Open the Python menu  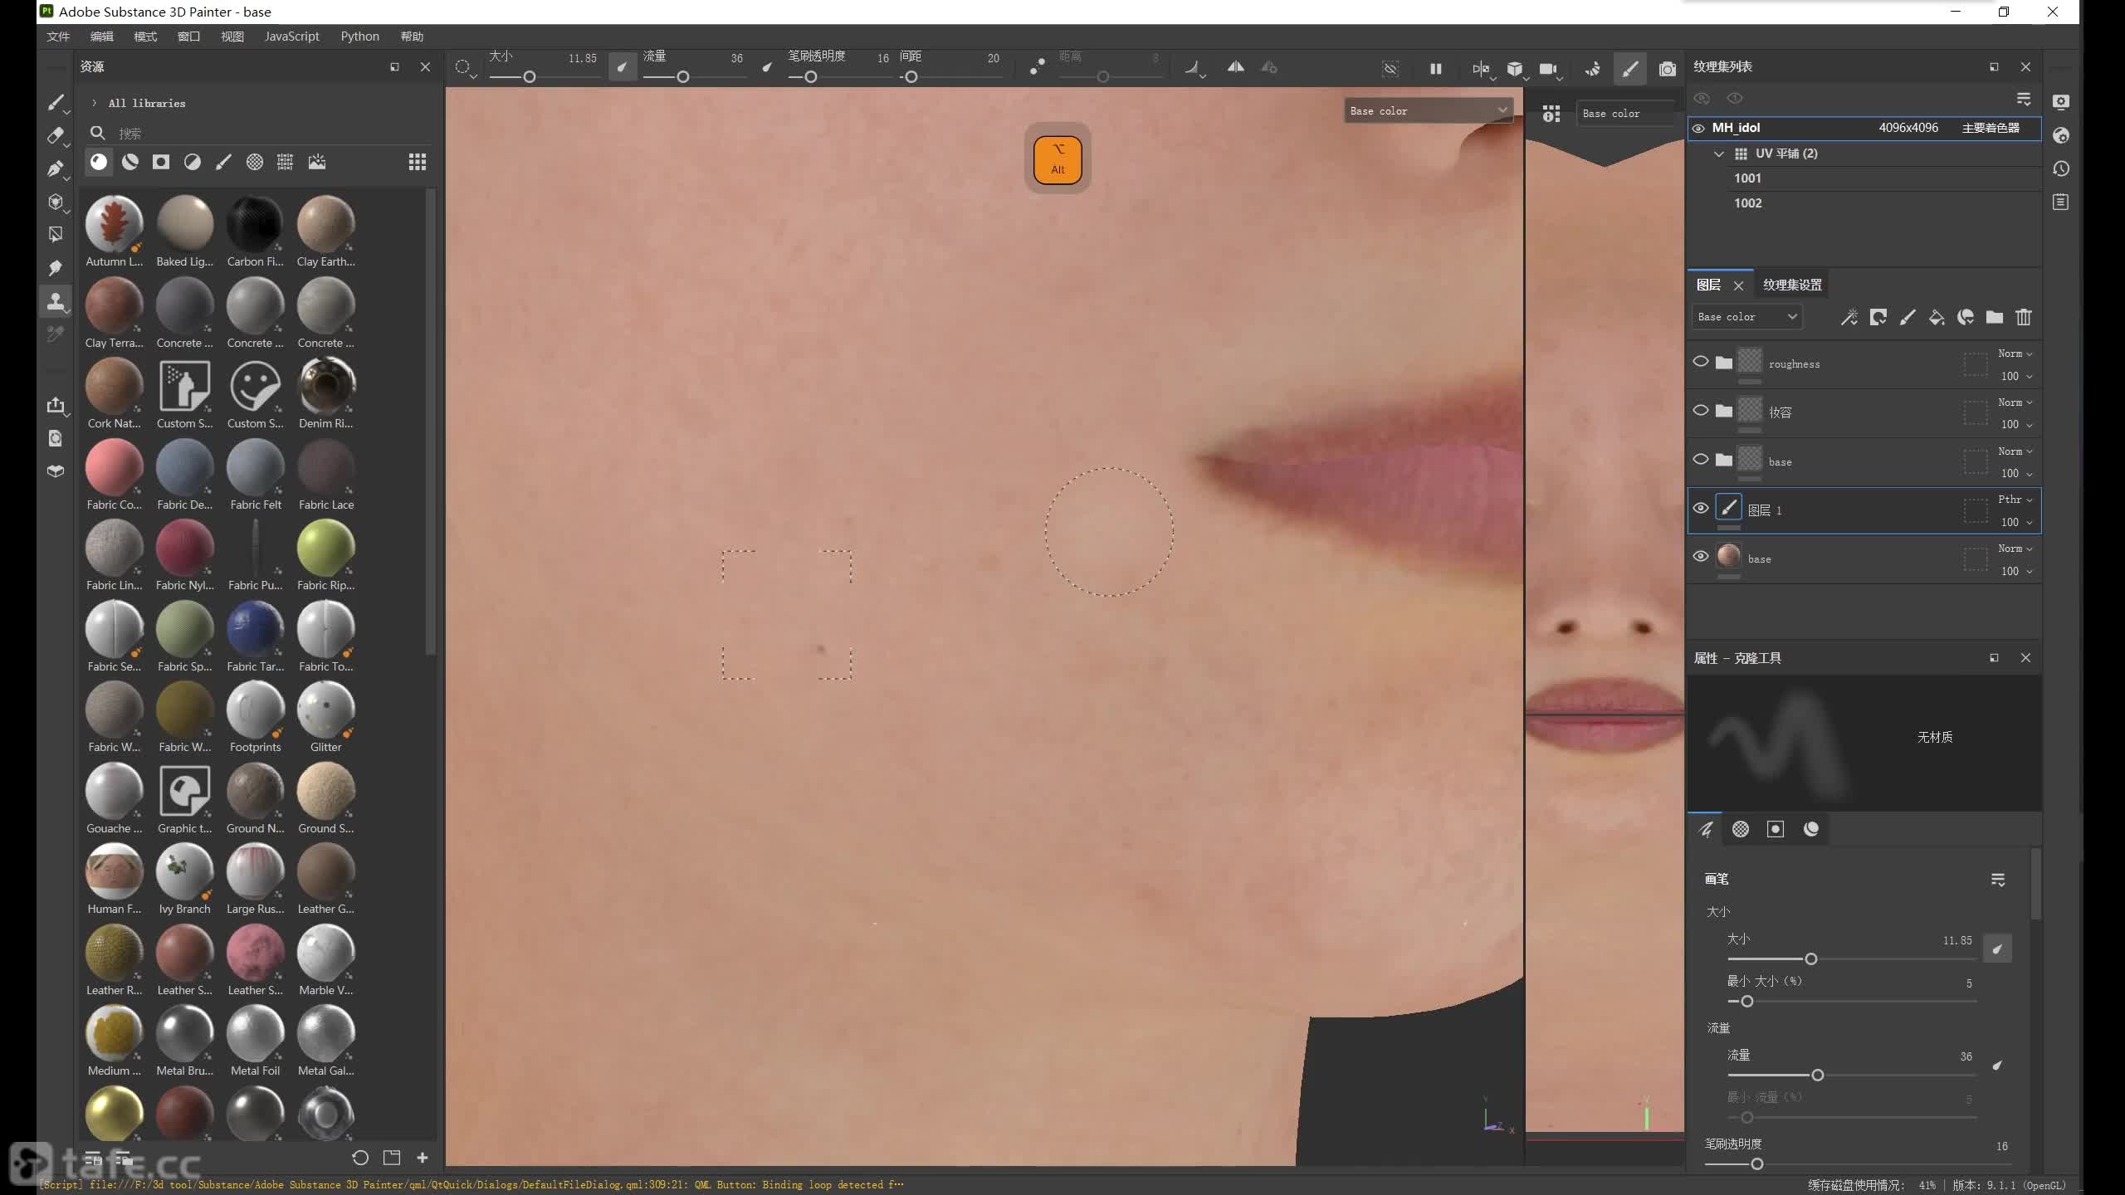pos(359,37)
